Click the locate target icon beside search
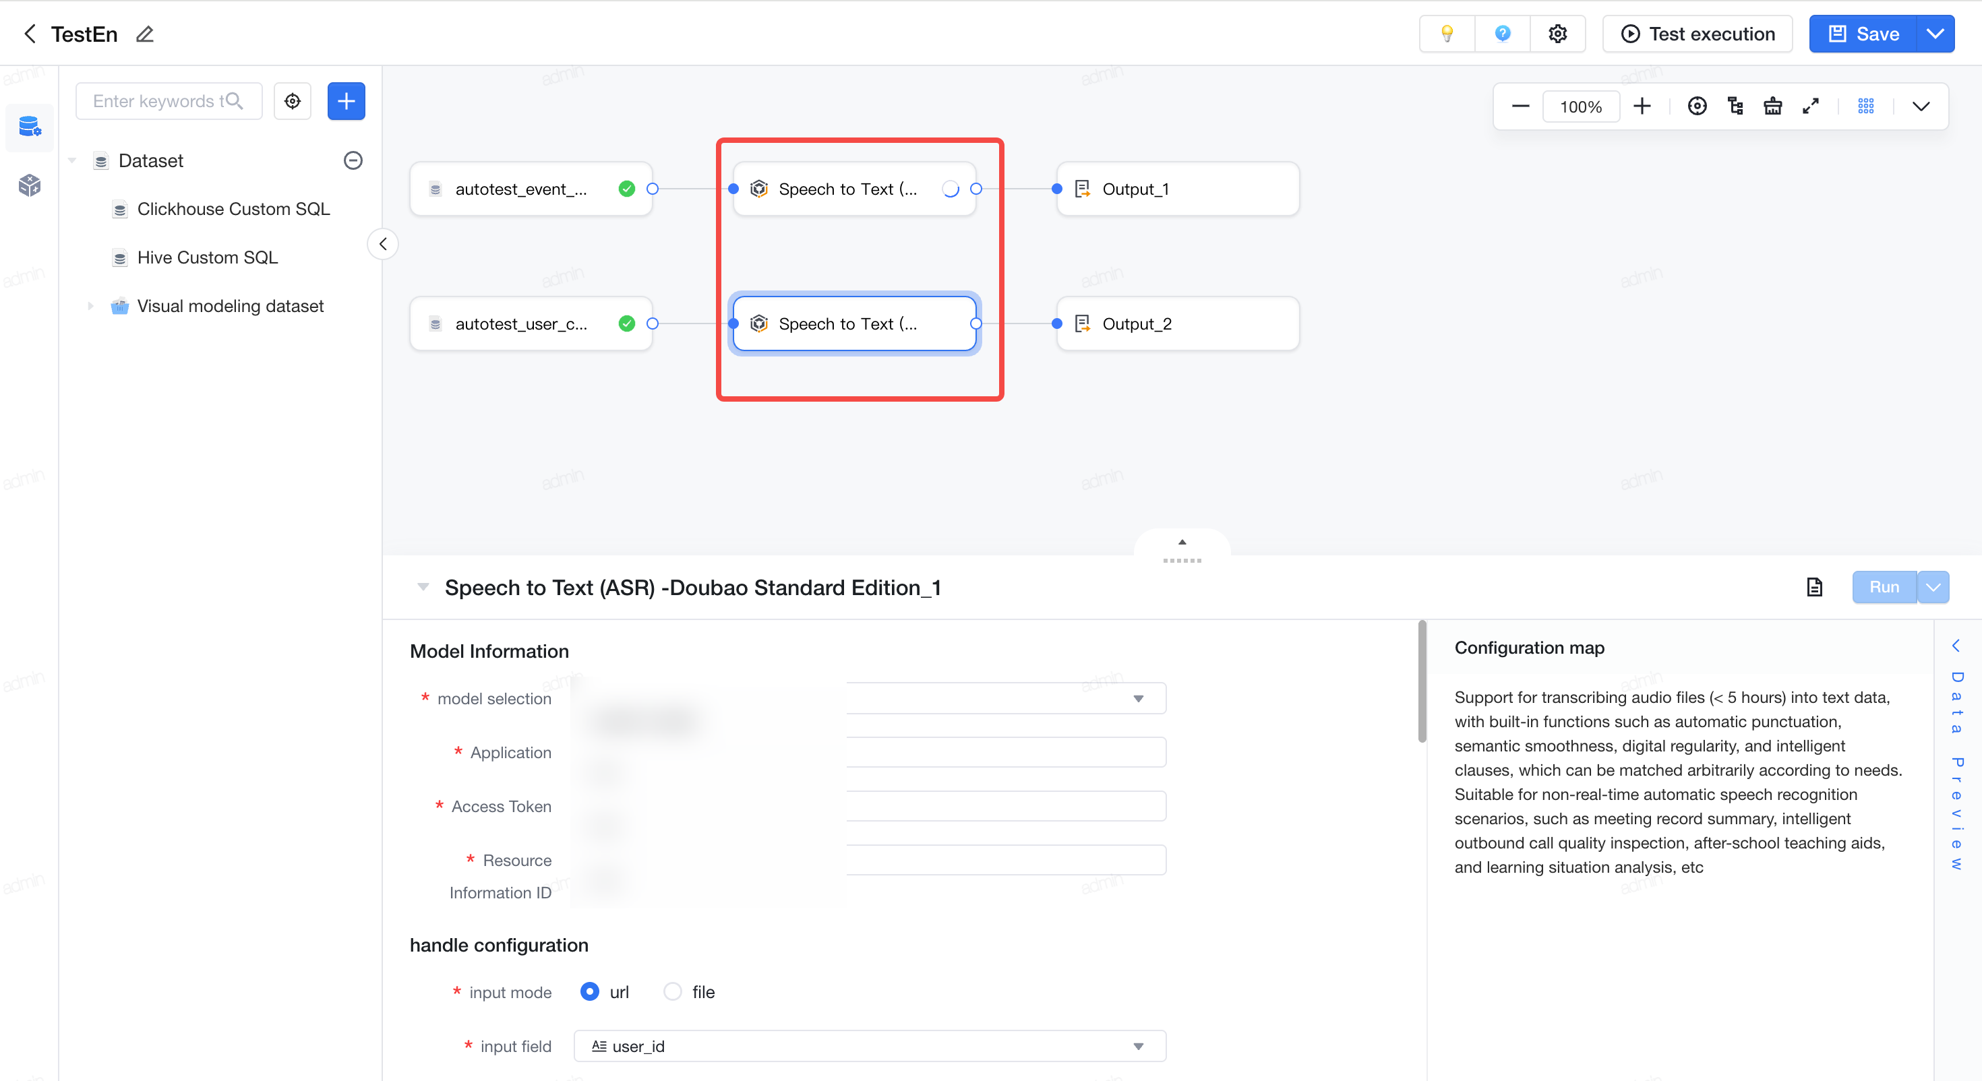Screen dimensions: 1982x1081 [293, 101]
